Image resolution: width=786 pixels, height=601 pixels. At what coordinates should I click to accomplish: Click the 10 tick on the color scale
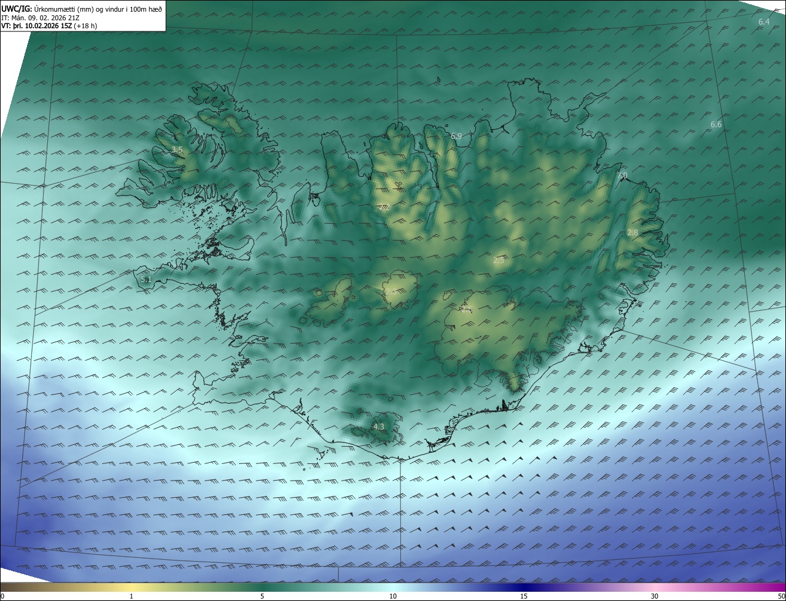click(x=393, y=596)
